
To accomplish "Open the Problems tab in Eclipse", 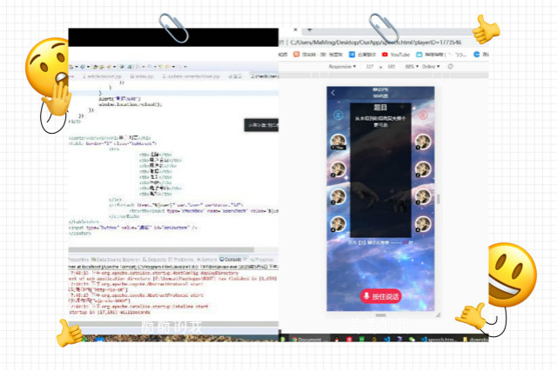I will click(181, 260).
